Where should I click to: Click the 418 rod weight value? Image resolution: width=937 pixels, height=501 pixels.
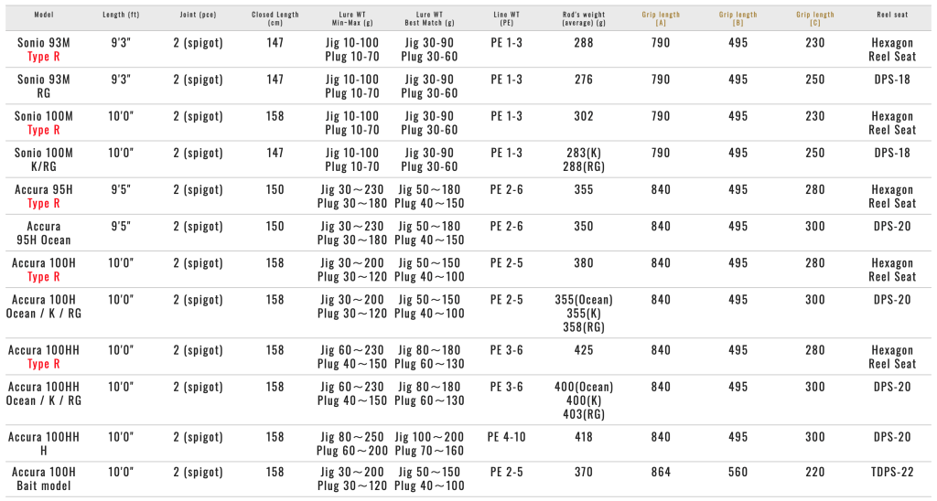(x=583, y=437)
